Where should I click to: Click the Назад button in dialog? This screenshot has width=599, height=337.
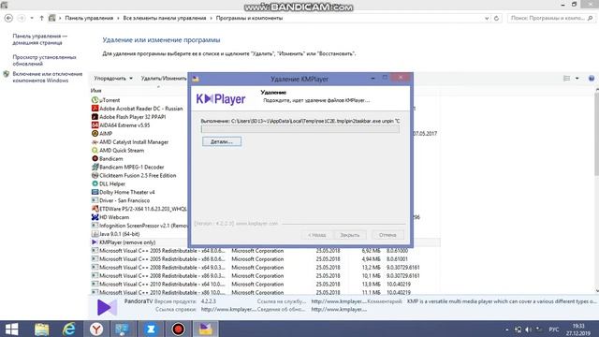[316, 235]
